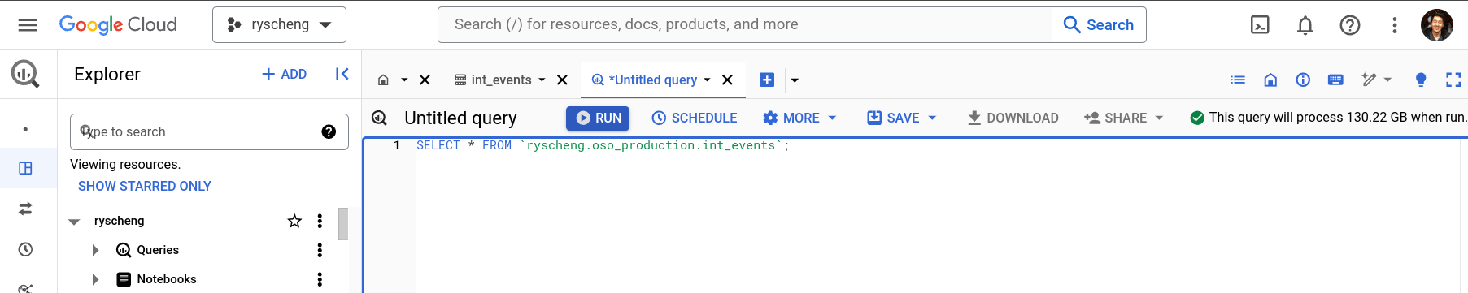
Task: Close the Untitled query tab
Action: tap(727, 80)
